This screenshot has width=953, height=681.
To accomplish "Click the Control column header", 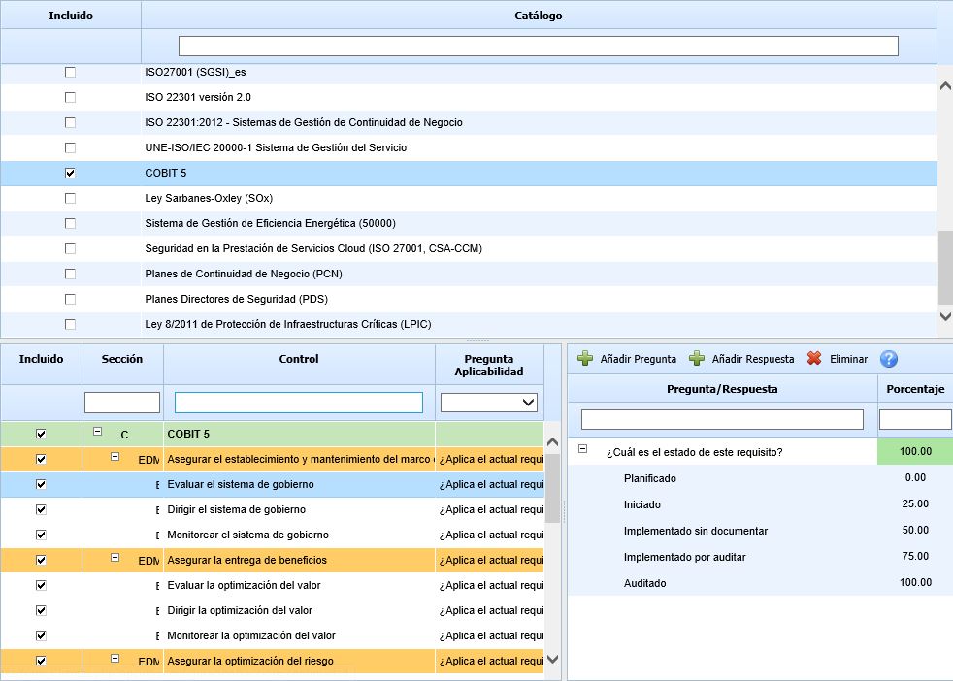I will [x=299, y=359].
